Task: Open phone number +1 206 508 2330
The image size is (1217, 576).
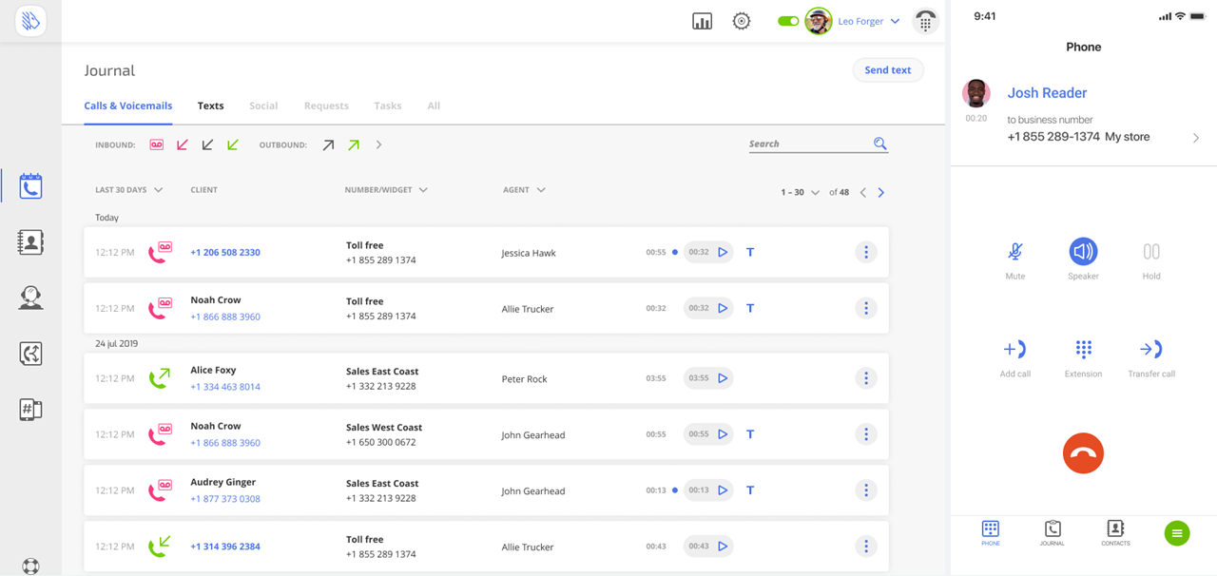Action: click(x=225, y=253)
